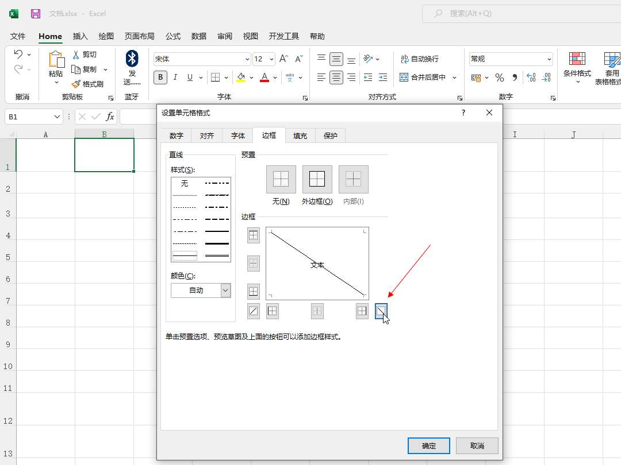Open the font color dropdown arrow

[x=275, y=77]
